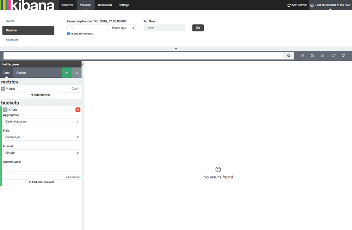Apply changes with the green play button
This screenshot has height=230, width=352.
click(67, 72)
